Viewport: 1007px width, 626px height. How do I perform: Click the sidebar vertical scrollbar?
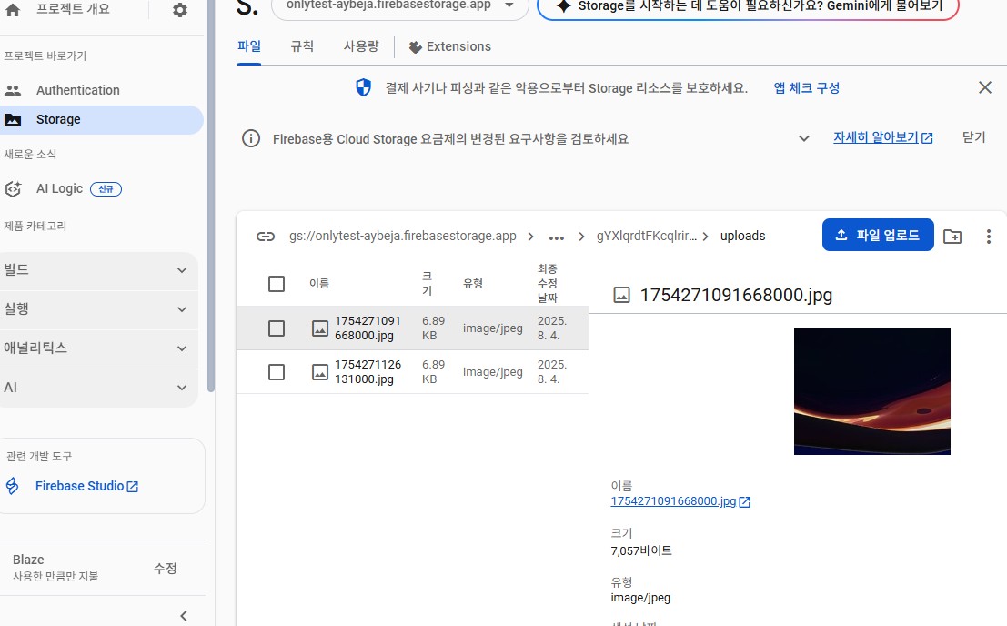(211, 196)
